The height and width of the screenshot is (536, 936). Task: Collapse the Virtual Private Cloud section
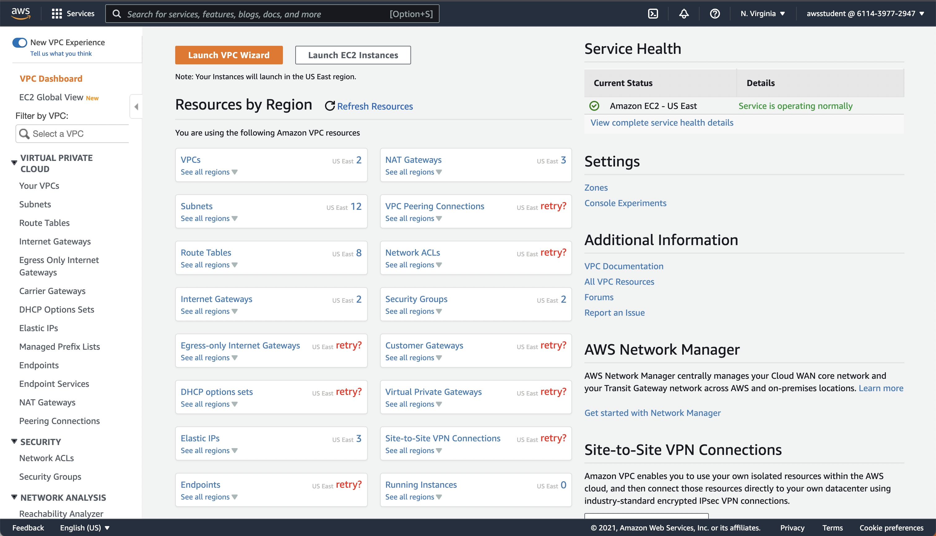[14, 162]
